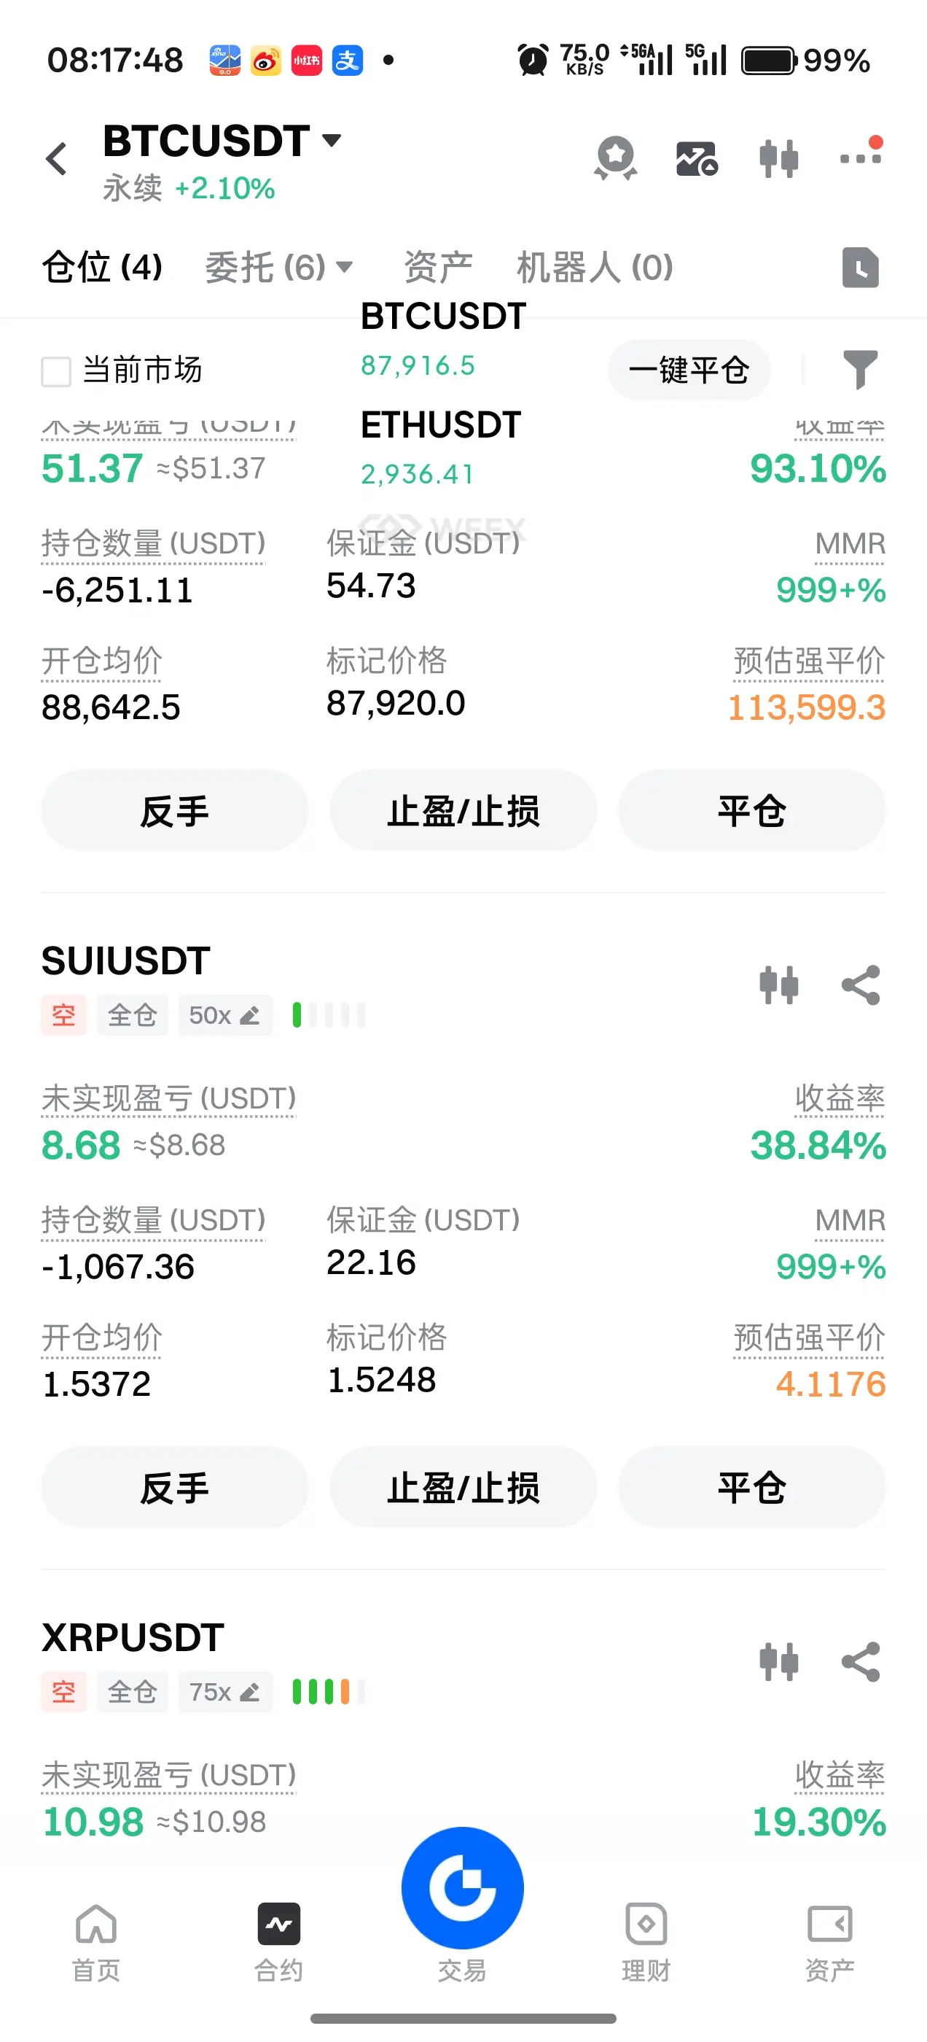Expand 委托 (6) dropdown tab

tap(279, 267)
